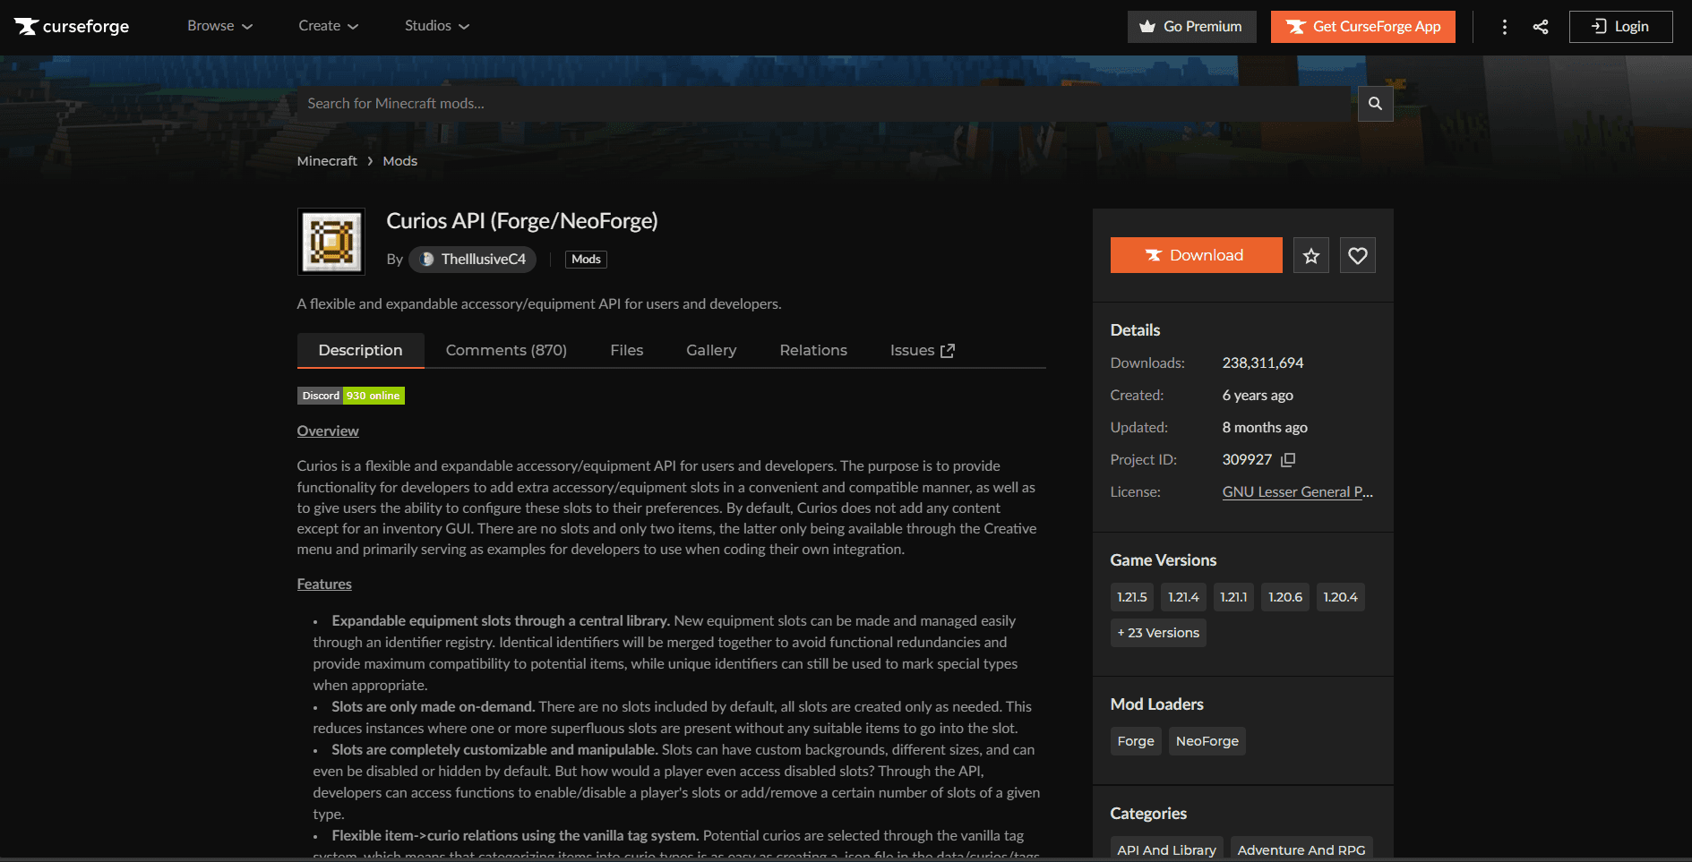Select game version 1.21.4 tag
This screenshot has height=862, width=1692.
(1183, 597)
